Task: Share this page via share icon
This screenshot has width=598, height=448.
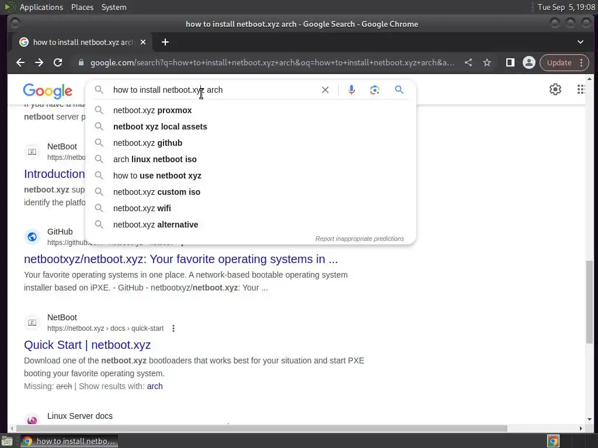Action: coord(468,62)
